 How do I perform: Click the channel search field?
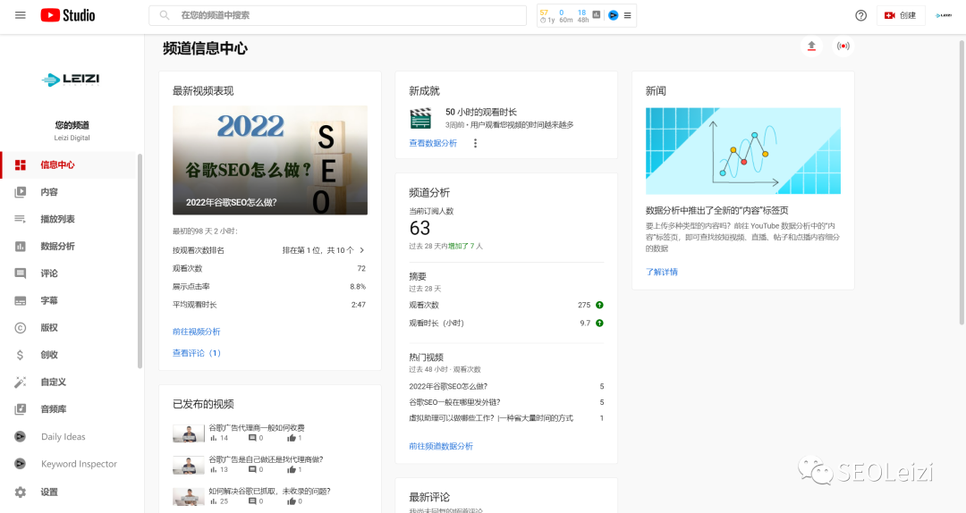(337, 15)
